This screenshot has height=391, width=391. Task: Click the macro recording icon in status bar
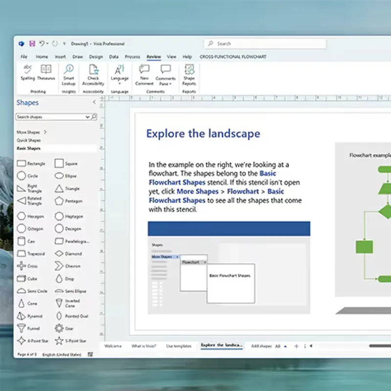click(x=90, y=355)
